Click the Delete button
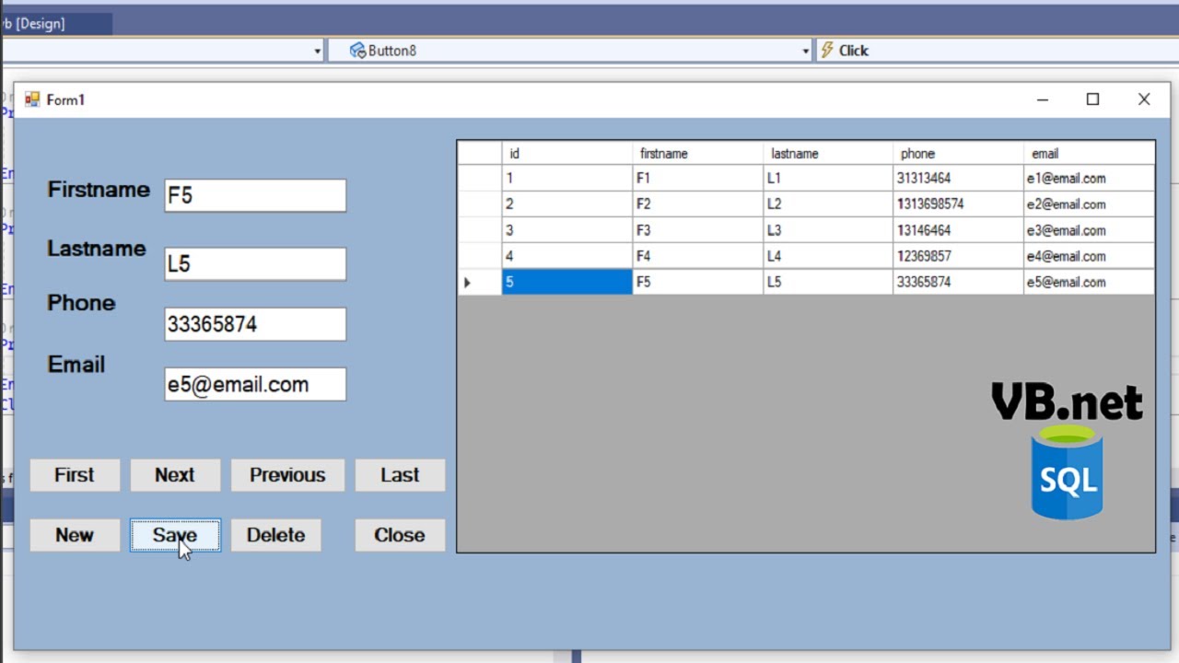The image size is (1179, 663). point(275,535)
